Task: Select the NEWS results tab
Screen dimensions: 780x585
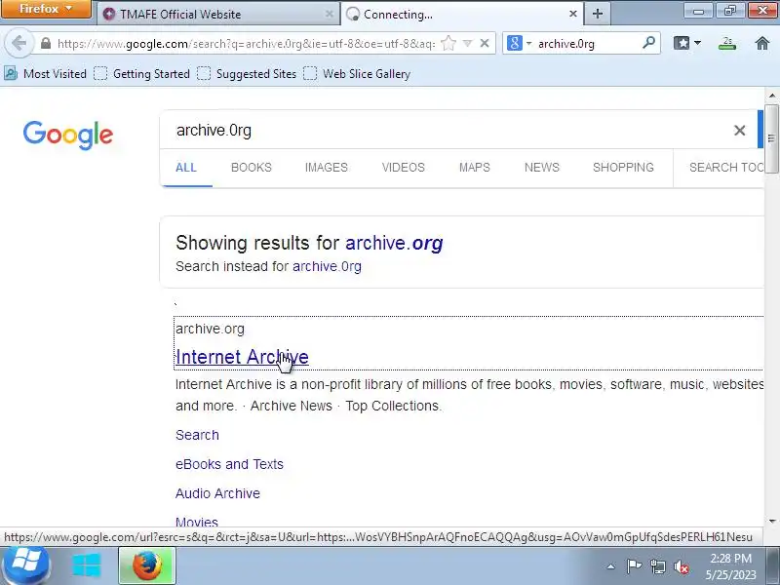Action: coord(542,168)
